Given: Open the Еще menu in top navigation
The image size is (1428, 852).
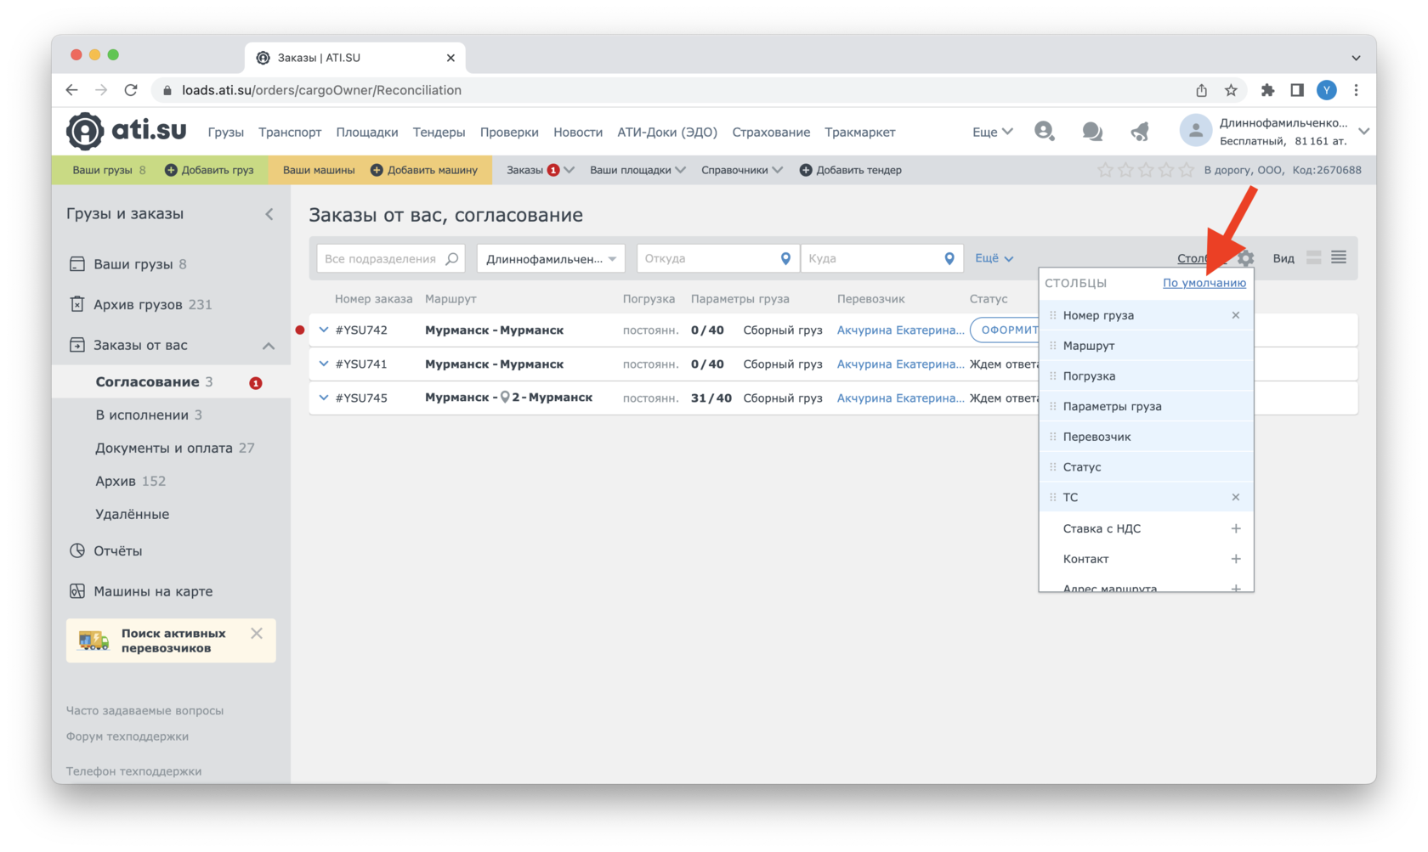Looking at the screenshot, I should (x=992, y=132).
